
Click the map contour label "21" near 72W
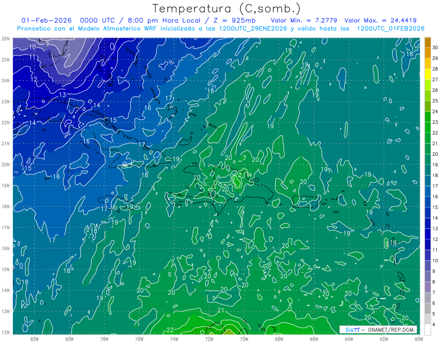pyautogui.click(x=221, y=310)
